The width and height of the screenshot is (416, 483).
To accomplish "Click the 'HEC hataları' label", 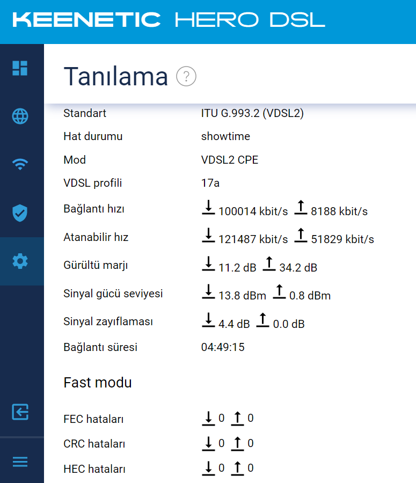I will tap(94, 469).
